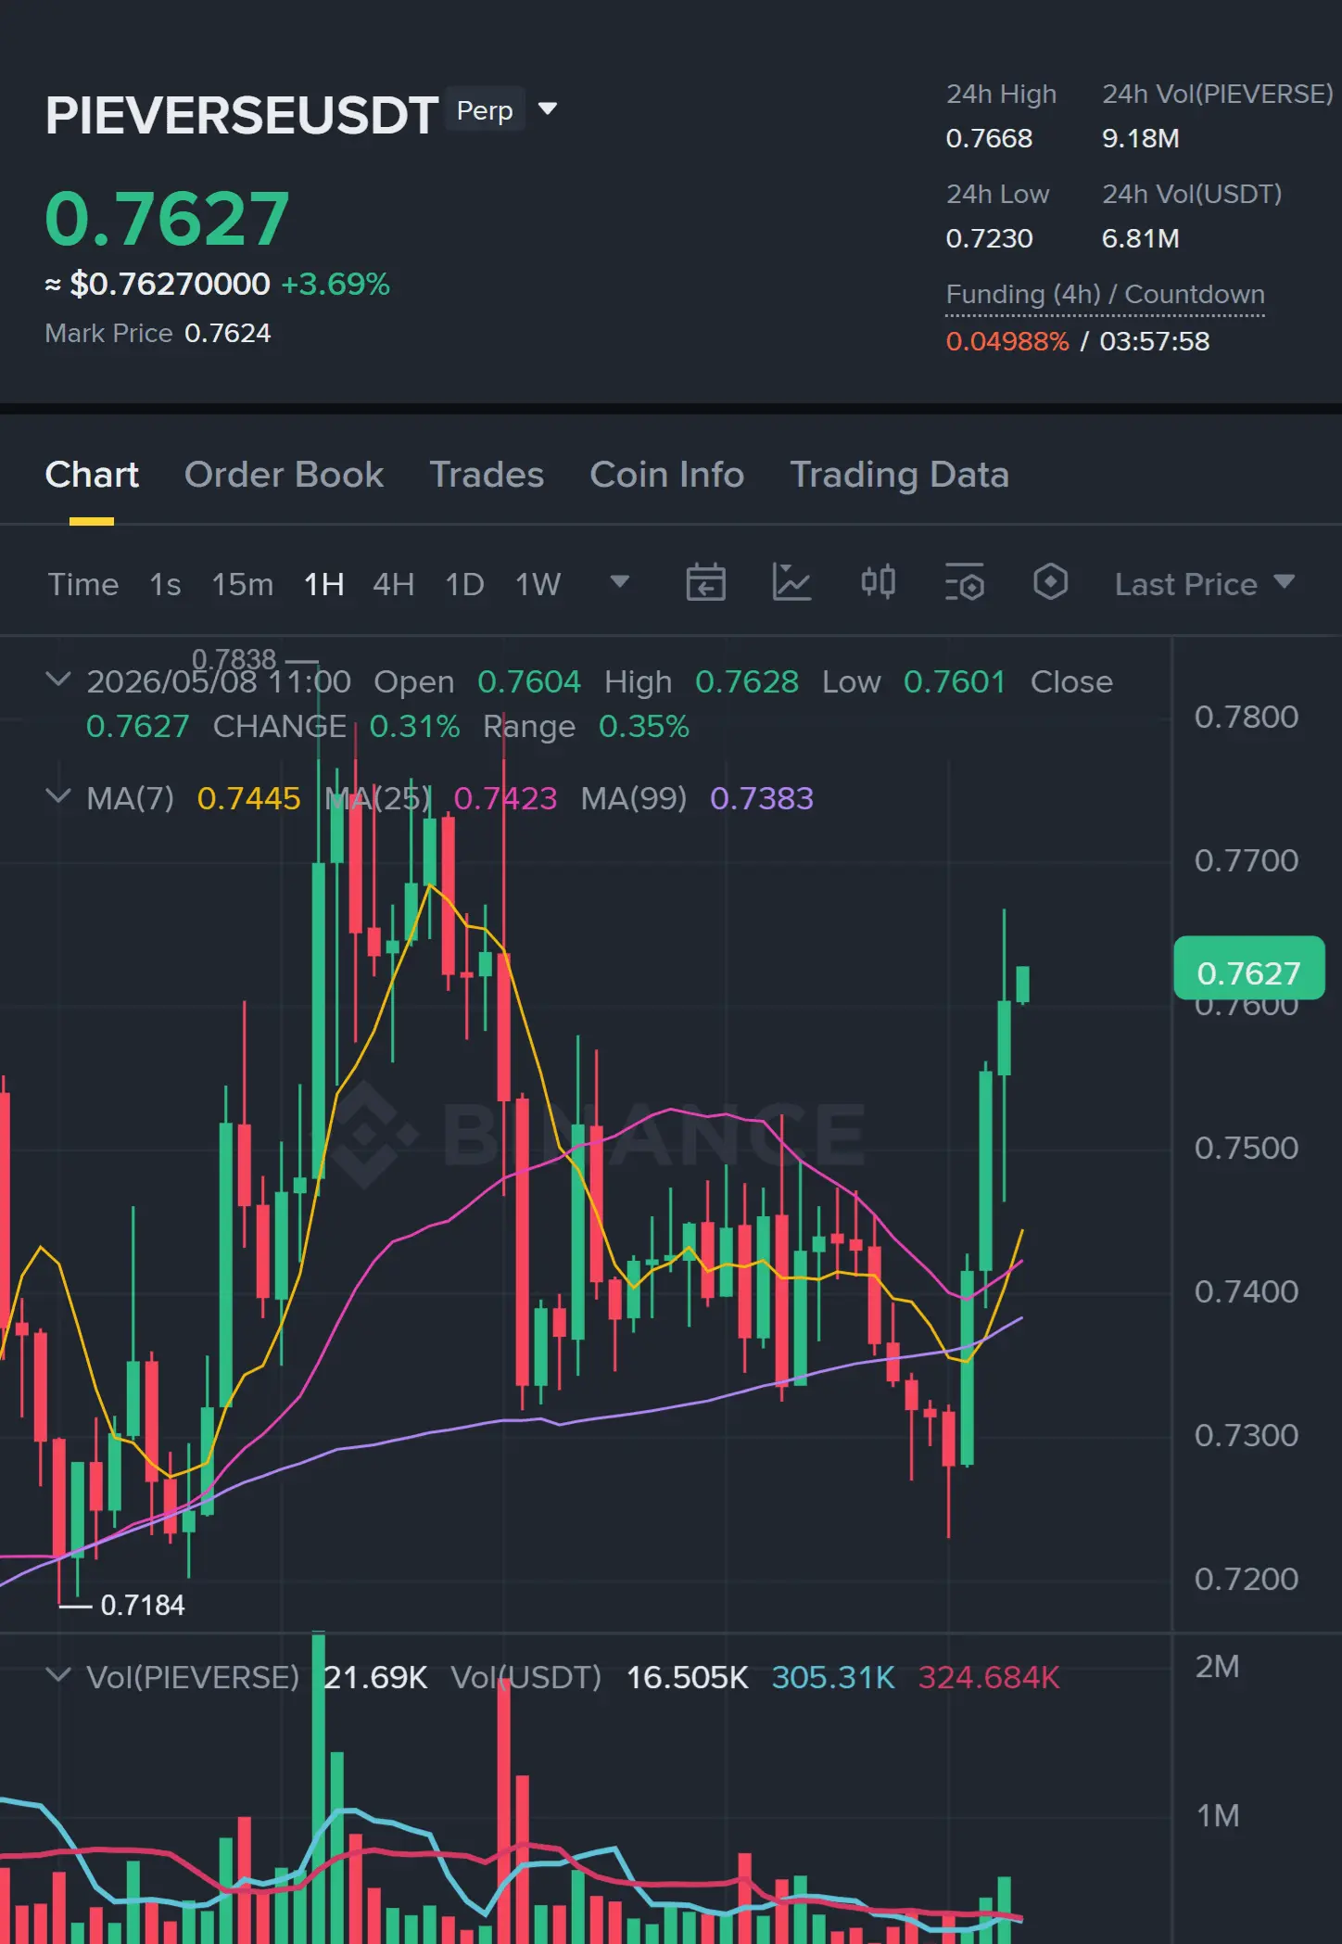Select the 1H interval
Screen dimensions: 1342x1944
(x=324, y=584)
